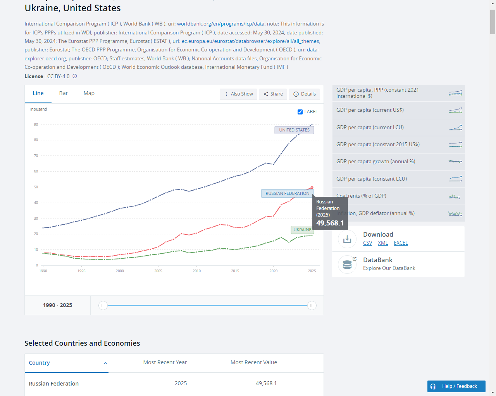Open the Share menu
Viewport: 496px width, 396px height.
point(273,94)
